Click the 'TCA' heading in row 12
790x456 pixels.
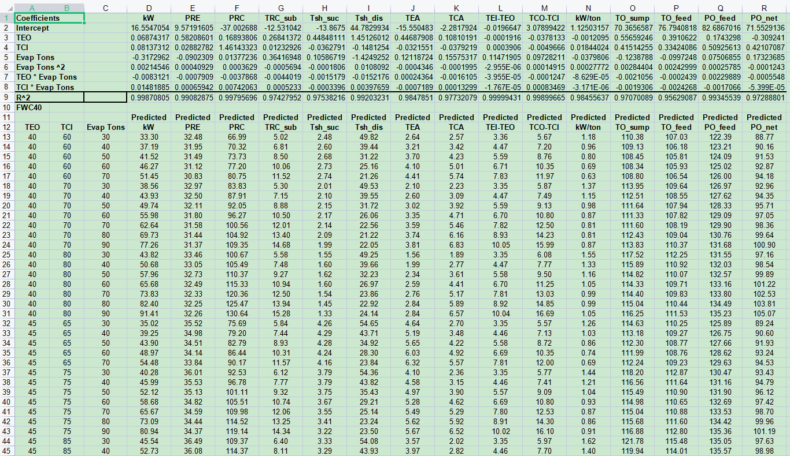(456, 127)
